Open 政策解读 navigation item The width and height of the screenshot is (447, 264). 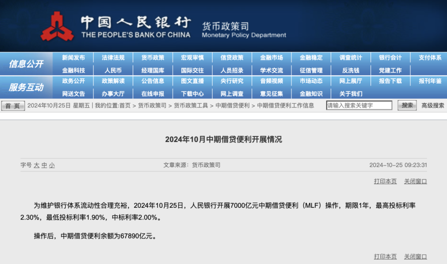coord(113,81)
